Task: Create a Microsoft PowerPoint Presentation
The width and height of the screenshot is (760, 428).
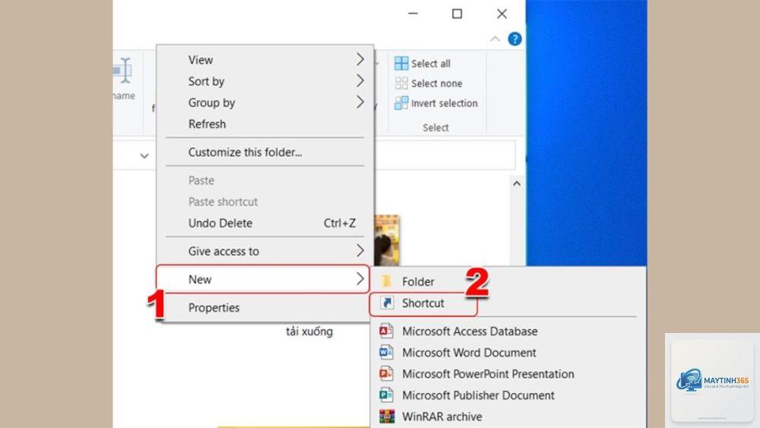Action: coord(508,374)
